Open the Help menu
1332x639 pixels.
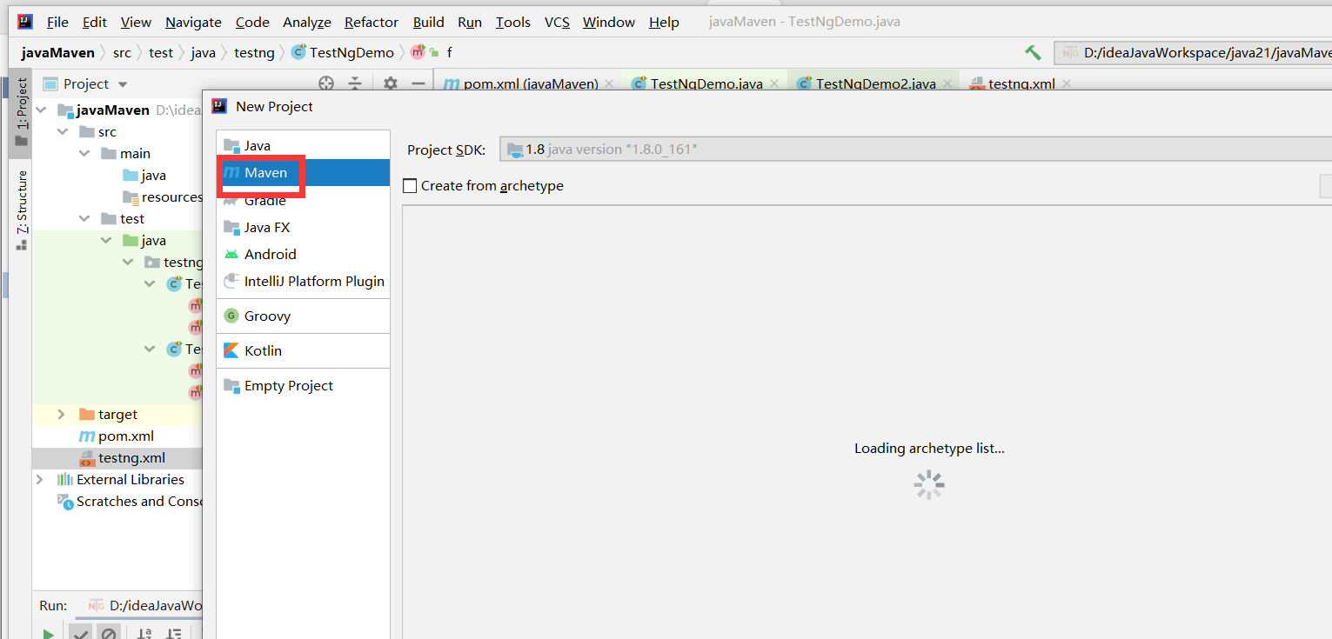click(x=664, y=22)
